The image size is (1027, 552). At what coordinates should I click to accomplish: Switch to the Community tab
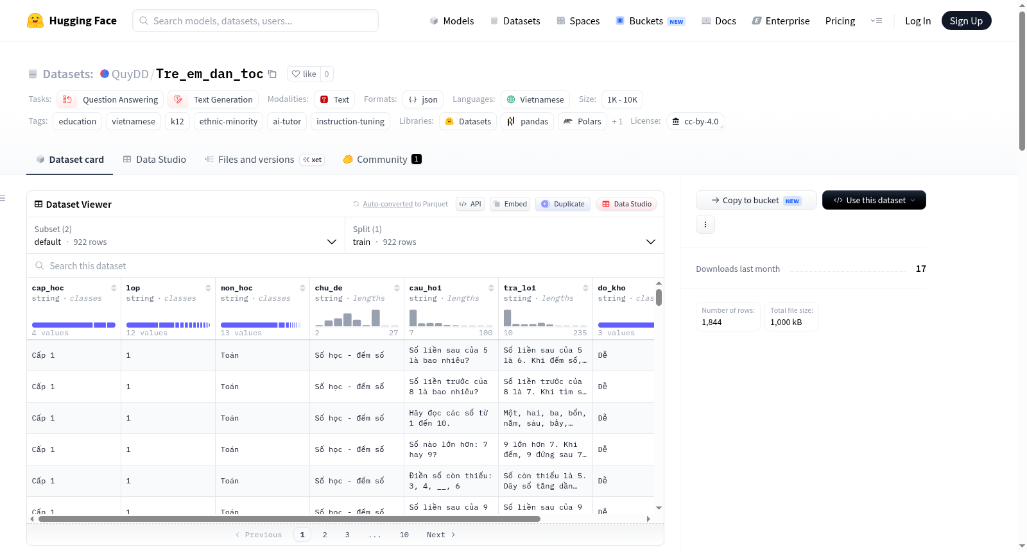383,159
